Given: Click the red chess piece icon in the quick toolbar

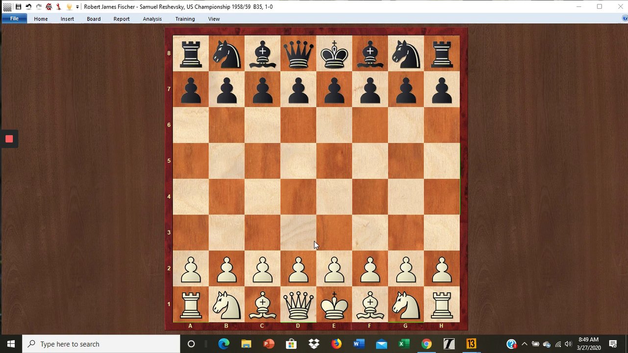Looking at the screenshot, I should point(58,7).
